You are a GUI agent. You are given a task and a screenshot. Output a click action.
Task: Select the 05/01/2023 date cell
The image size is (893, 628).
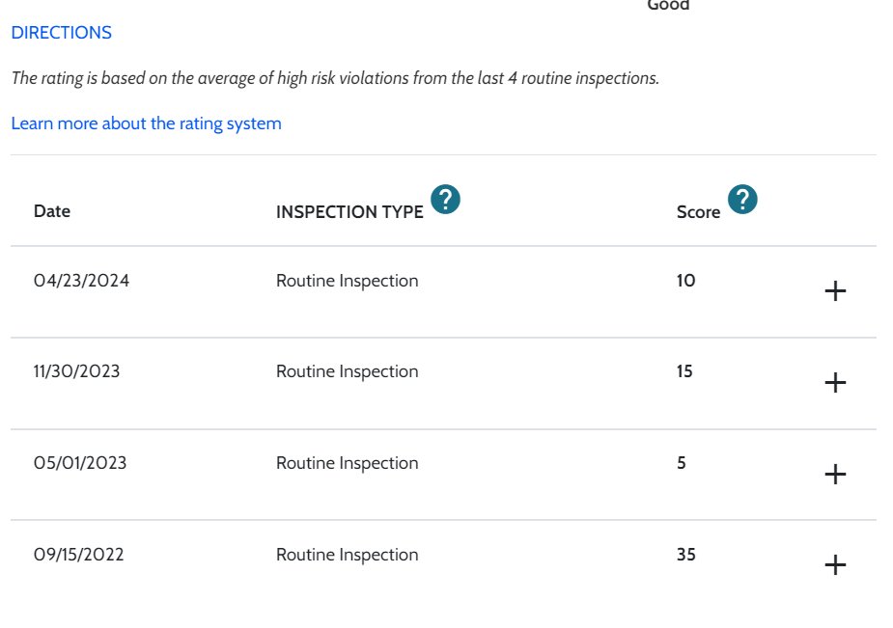[x=80, y=463]
